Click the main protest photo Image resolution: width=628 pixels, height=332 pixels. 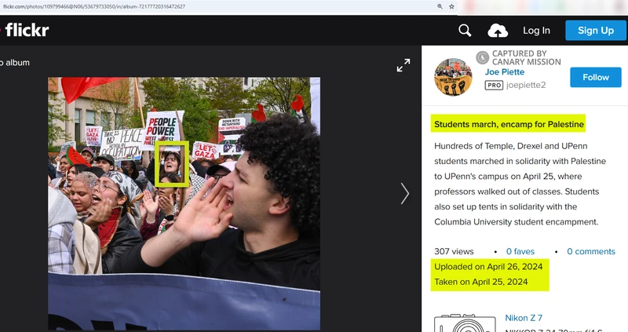(184, 202)
